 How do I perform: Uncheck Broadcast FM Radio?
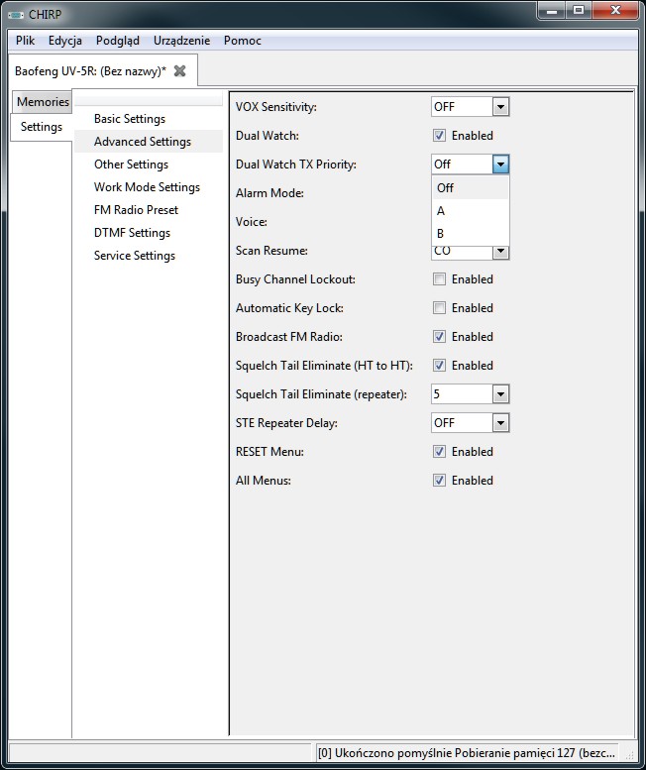point(439,337)
